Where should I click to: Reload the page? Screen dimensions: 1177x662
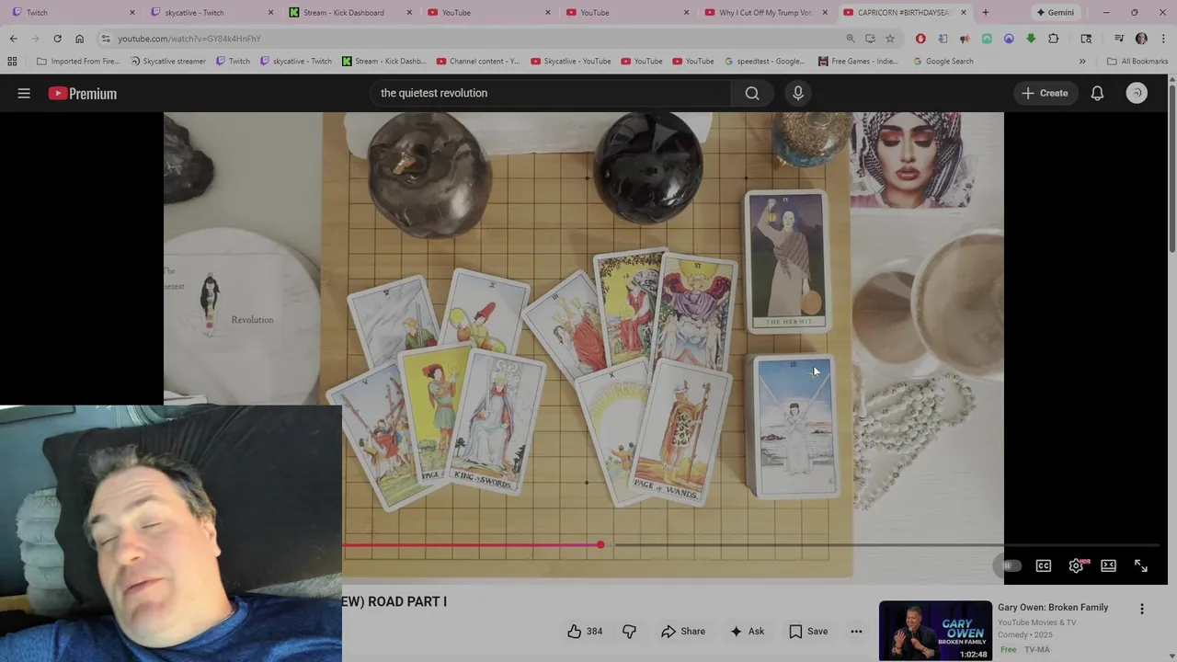point(57,39)
